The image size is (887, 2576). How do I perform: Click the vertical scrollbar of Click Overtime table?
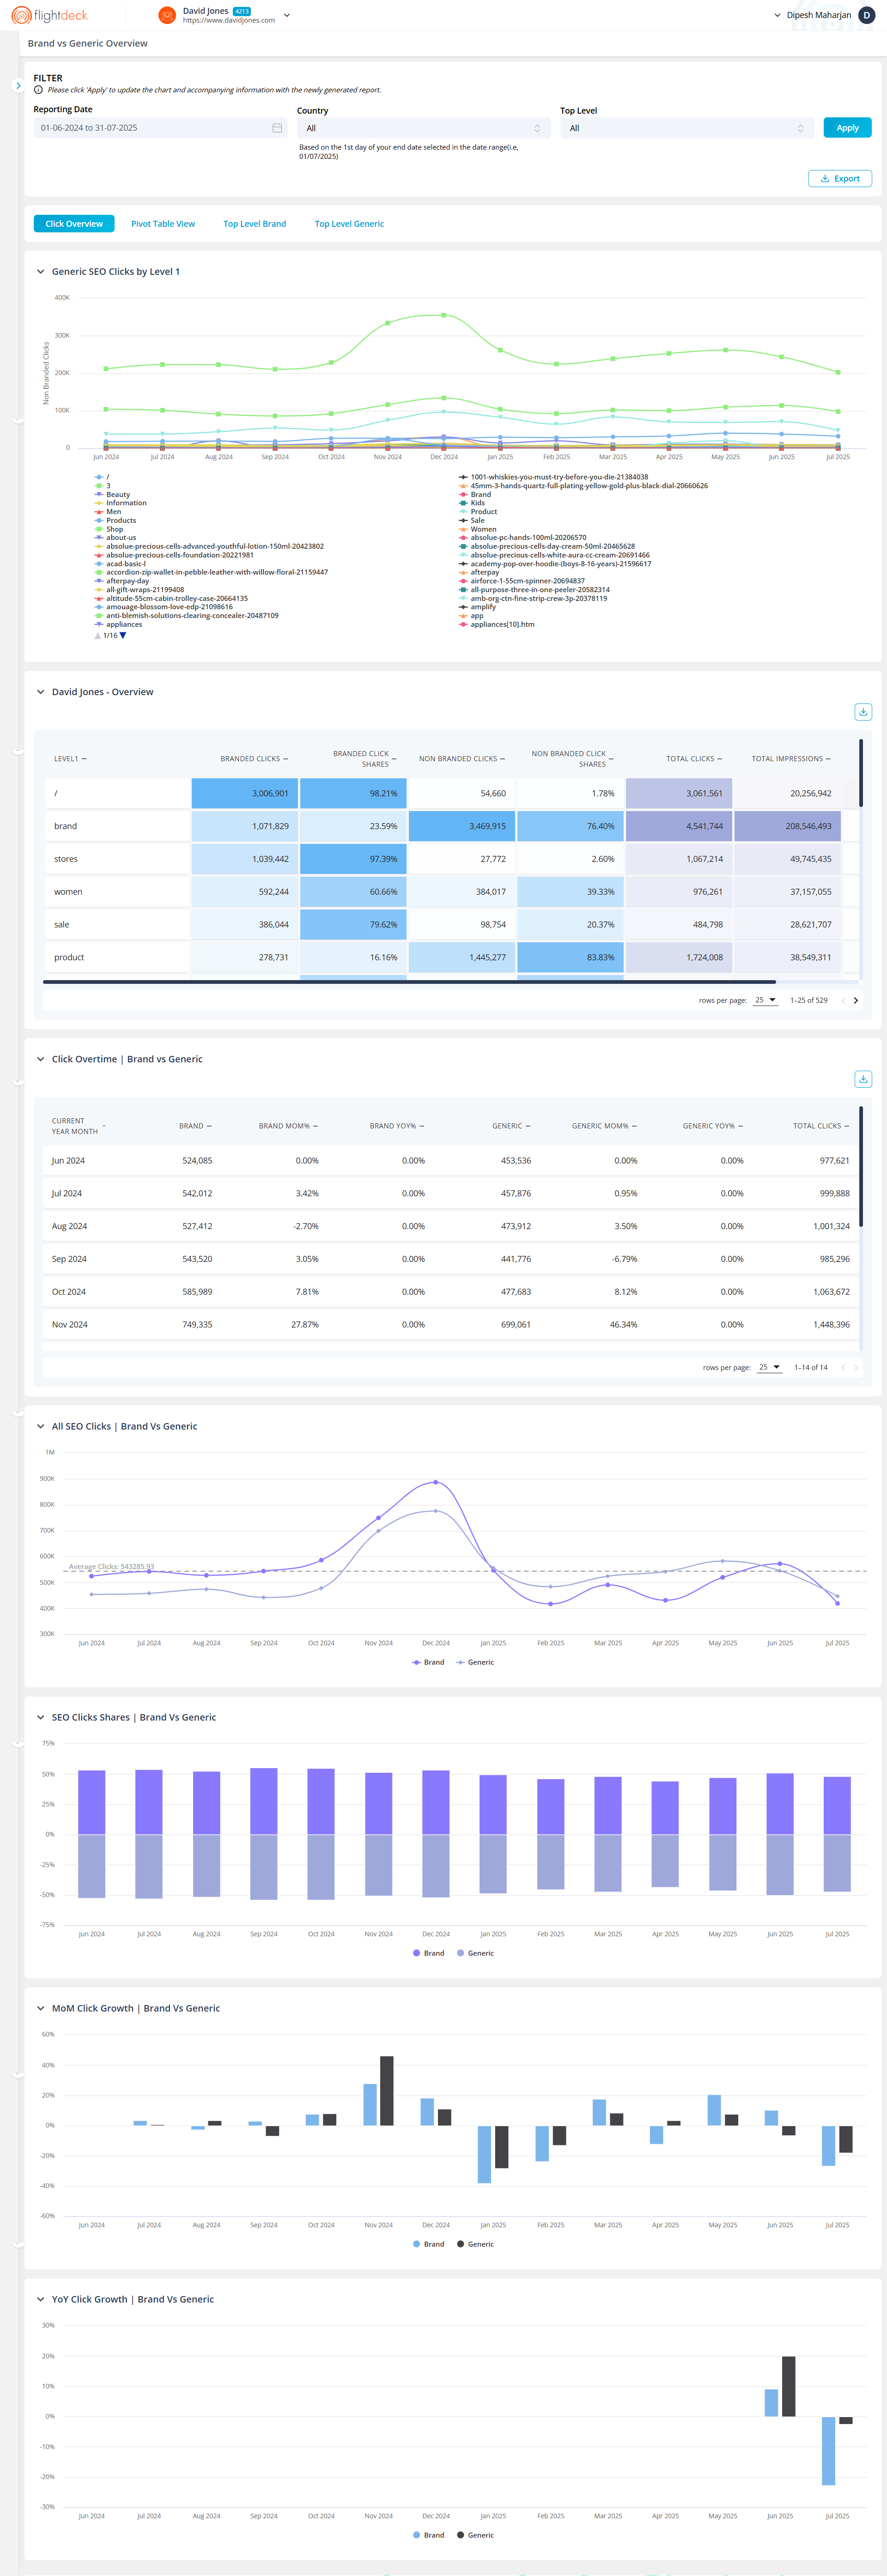[x=860, y=1166]
